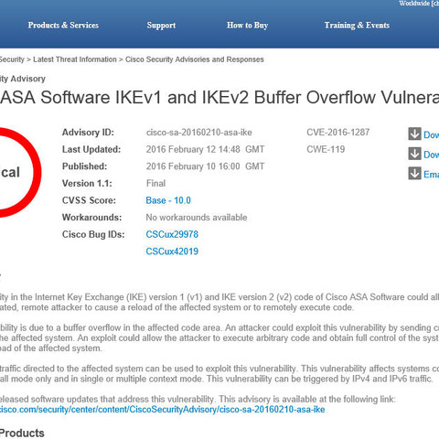Viewport: 439px width, 439px height.
Task: Select the advisory ID cisco-sa-20160210-asa-ike text
Action: coord(199,133)
